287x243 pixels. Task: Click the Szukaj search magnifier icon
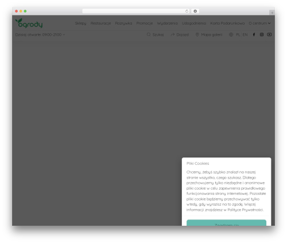[149, 34]
